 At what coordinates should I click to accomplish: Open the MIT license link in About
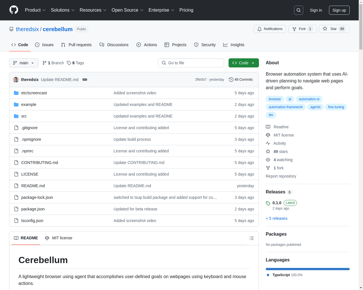click(x=280, y=135)
